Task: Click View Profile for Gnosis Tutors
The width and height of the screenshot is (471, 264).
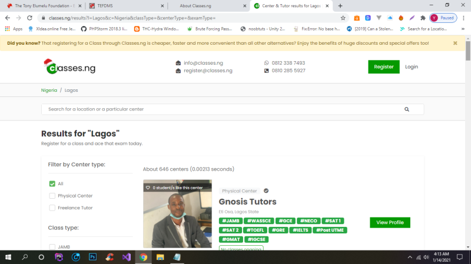Action: click(390, 222)
